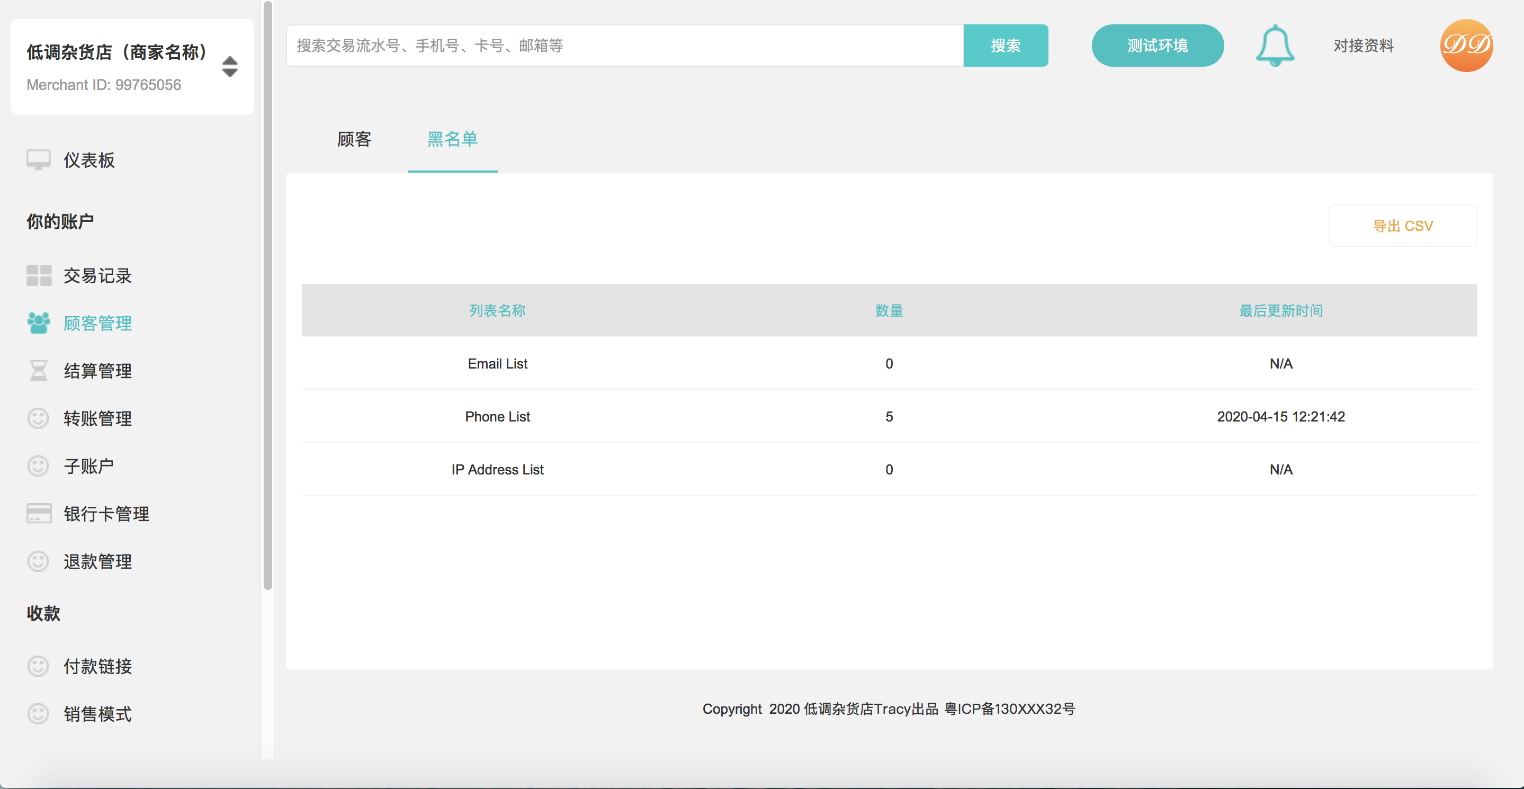Click the Email List quantity 0
The image size is (1524, 789).
click(889, 364)
